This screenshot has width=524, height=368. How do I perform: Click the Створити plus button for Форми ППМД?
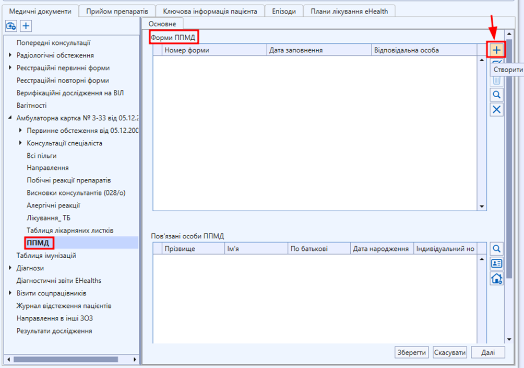tap(496, 50)
